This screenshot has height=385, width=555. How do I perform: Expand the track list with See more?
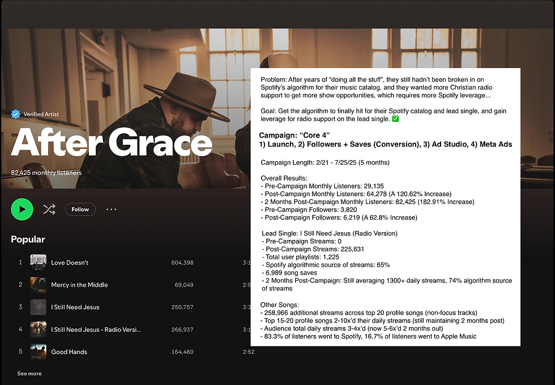[x=29, y=374]
